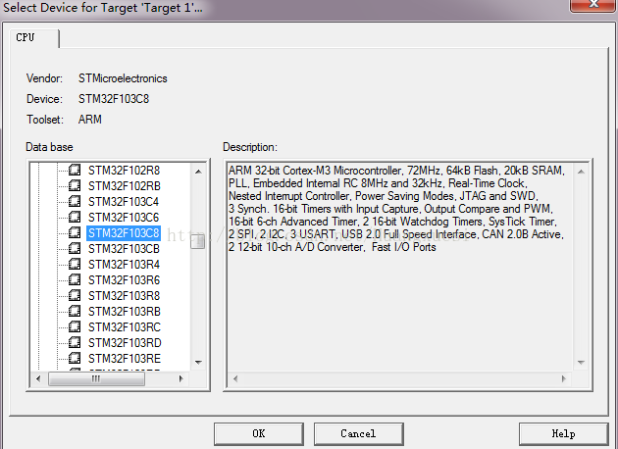Viewport: 618px width, 449px height.
Task: Choose the STM32F103RC device
Action: (125, 327)
